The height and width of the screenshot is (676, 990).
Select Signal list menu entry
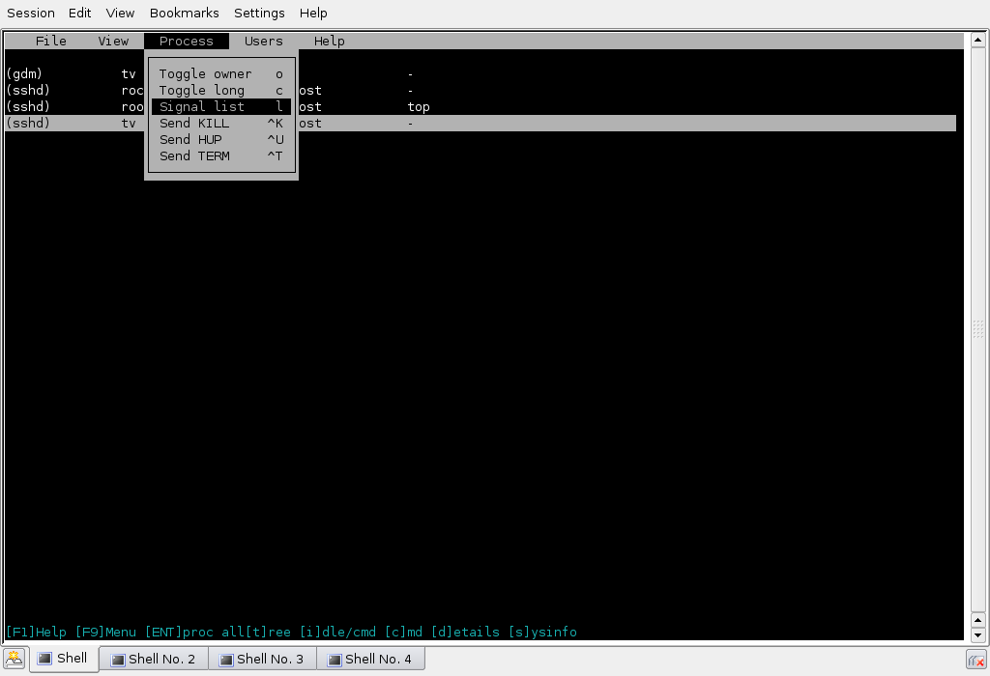pyautogui.click(x=221, y=106)
